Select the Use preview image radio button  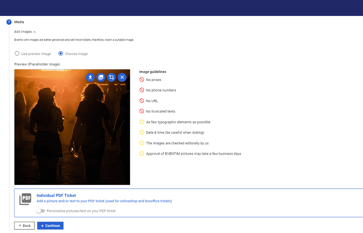click(x=17, y=54)
